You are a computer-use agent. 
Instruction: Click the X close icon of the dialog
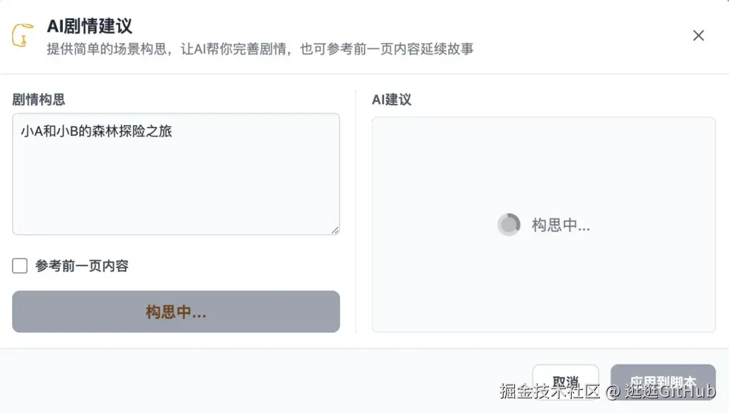[x=699, y=36]
